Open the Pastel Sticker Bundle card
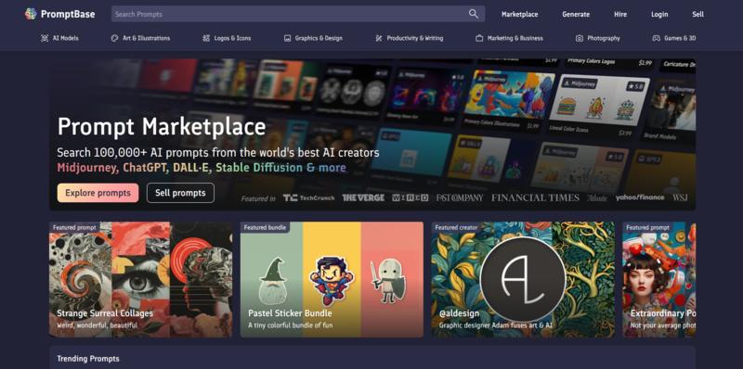 (332, 280)
